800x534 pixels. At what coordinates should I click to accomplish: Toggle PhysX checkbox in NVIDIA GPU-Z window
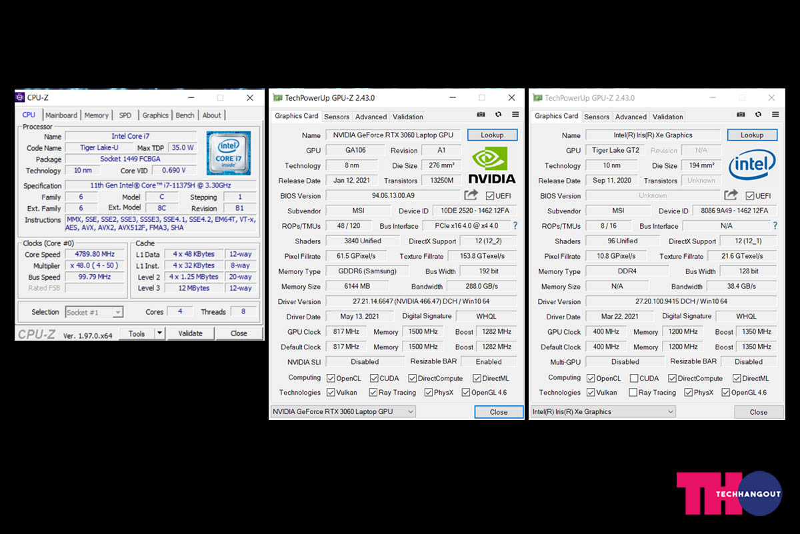pos(429,393)
